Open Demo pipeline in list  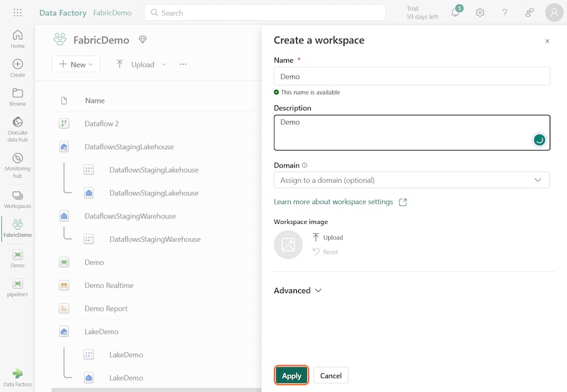coord(94,262)
